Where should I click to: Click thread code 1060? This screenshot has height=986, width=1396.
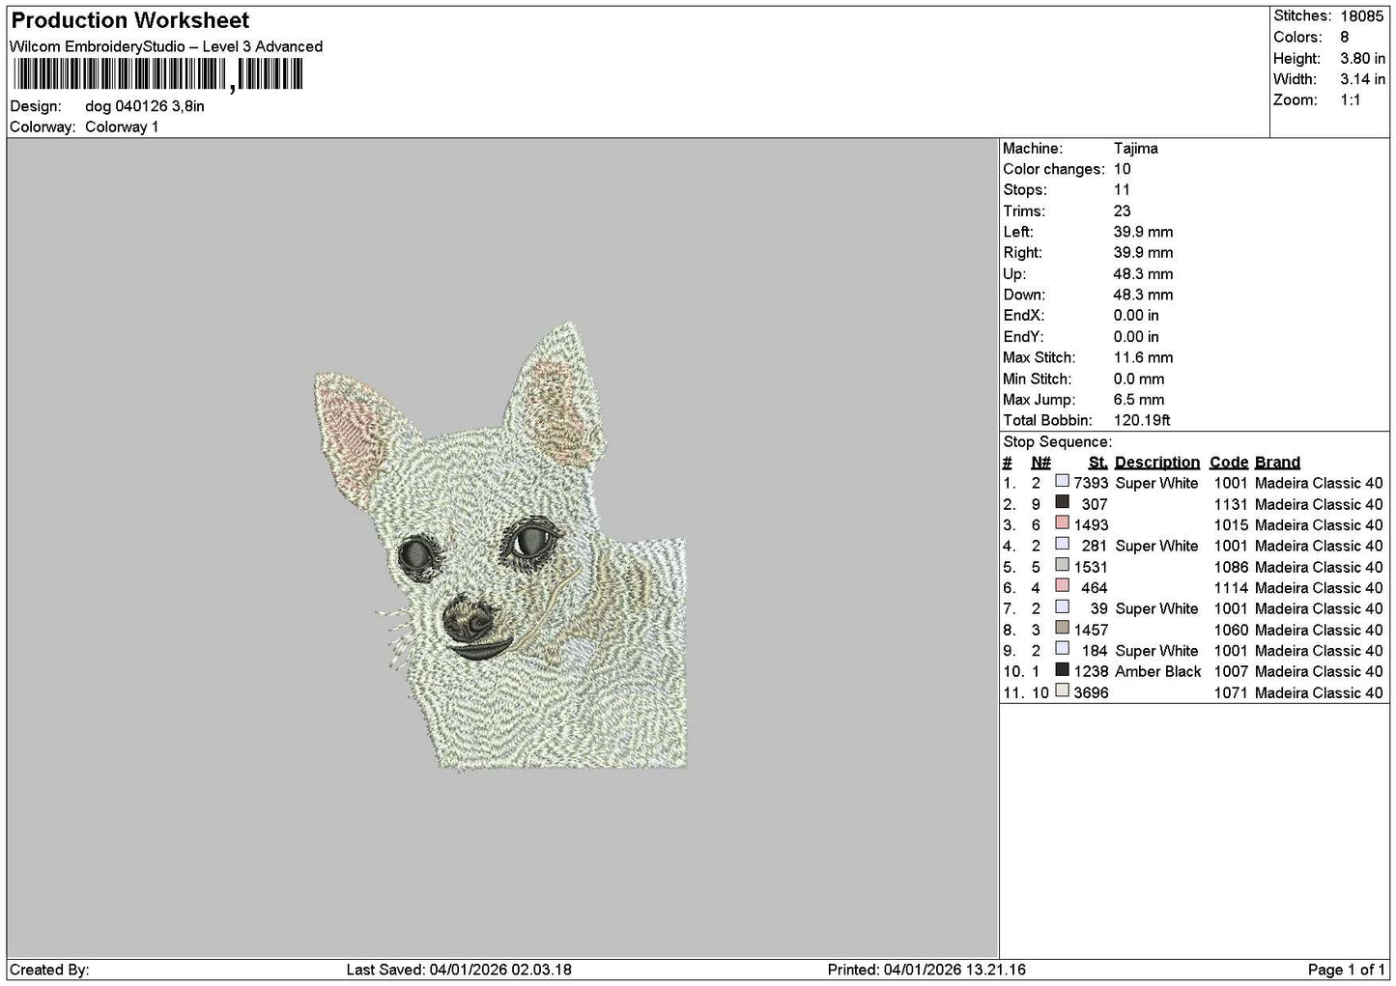pyautogui.click(x=1231, y=630)
